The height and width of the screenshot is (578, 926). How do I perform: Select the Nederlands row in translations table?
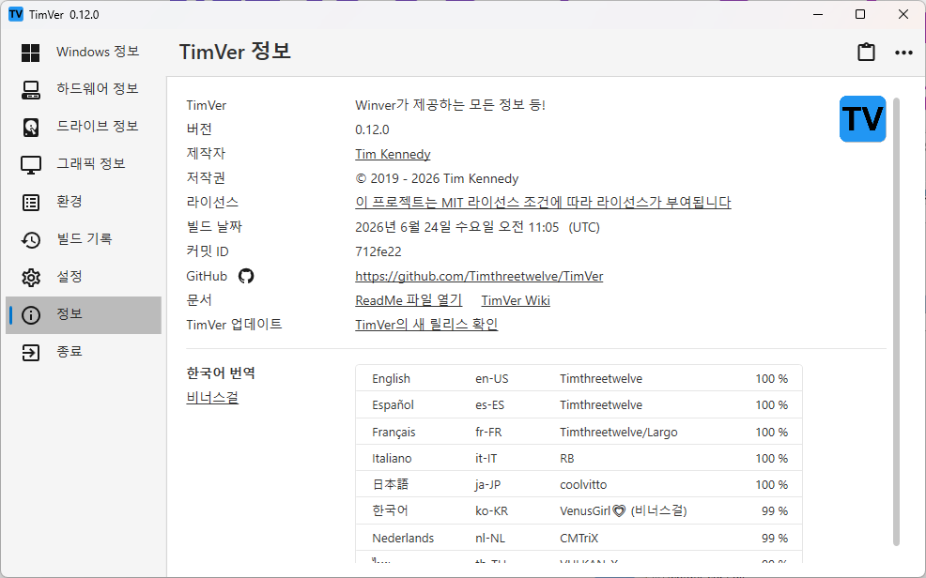579,538
